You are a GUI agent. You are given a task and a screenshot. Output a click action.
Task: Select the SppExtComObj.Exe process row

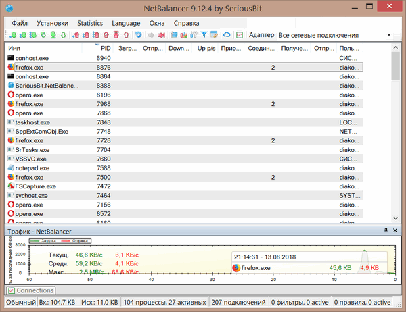[184, 131]
